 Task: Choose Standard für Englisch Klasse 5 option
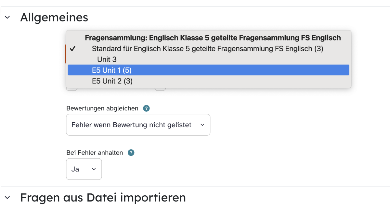point(207,49)
